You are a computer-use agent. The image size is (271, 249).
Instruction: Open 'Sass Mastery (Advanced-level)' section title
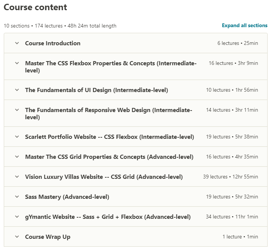pyautogui.click(x=67, y=197)
